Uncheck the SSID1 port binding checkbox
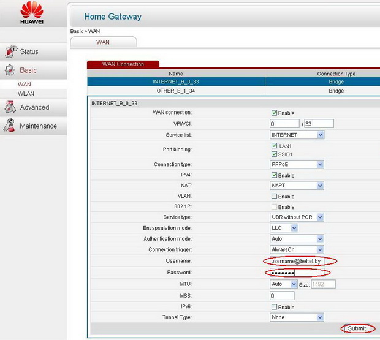The image size is (380, 340). coord(274,154)
